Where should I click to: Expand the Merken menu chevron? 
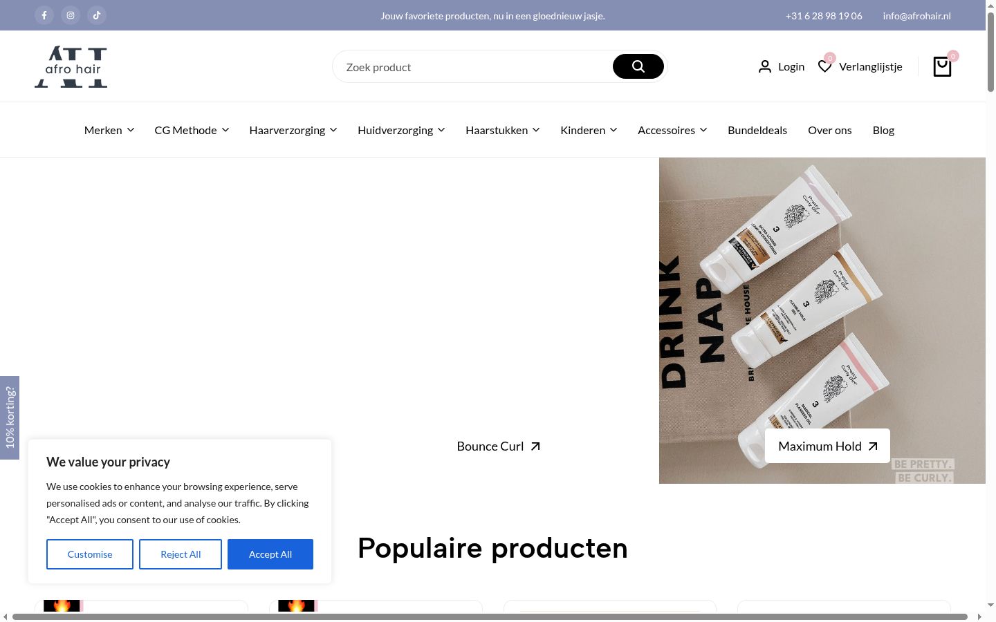[131, 130]
